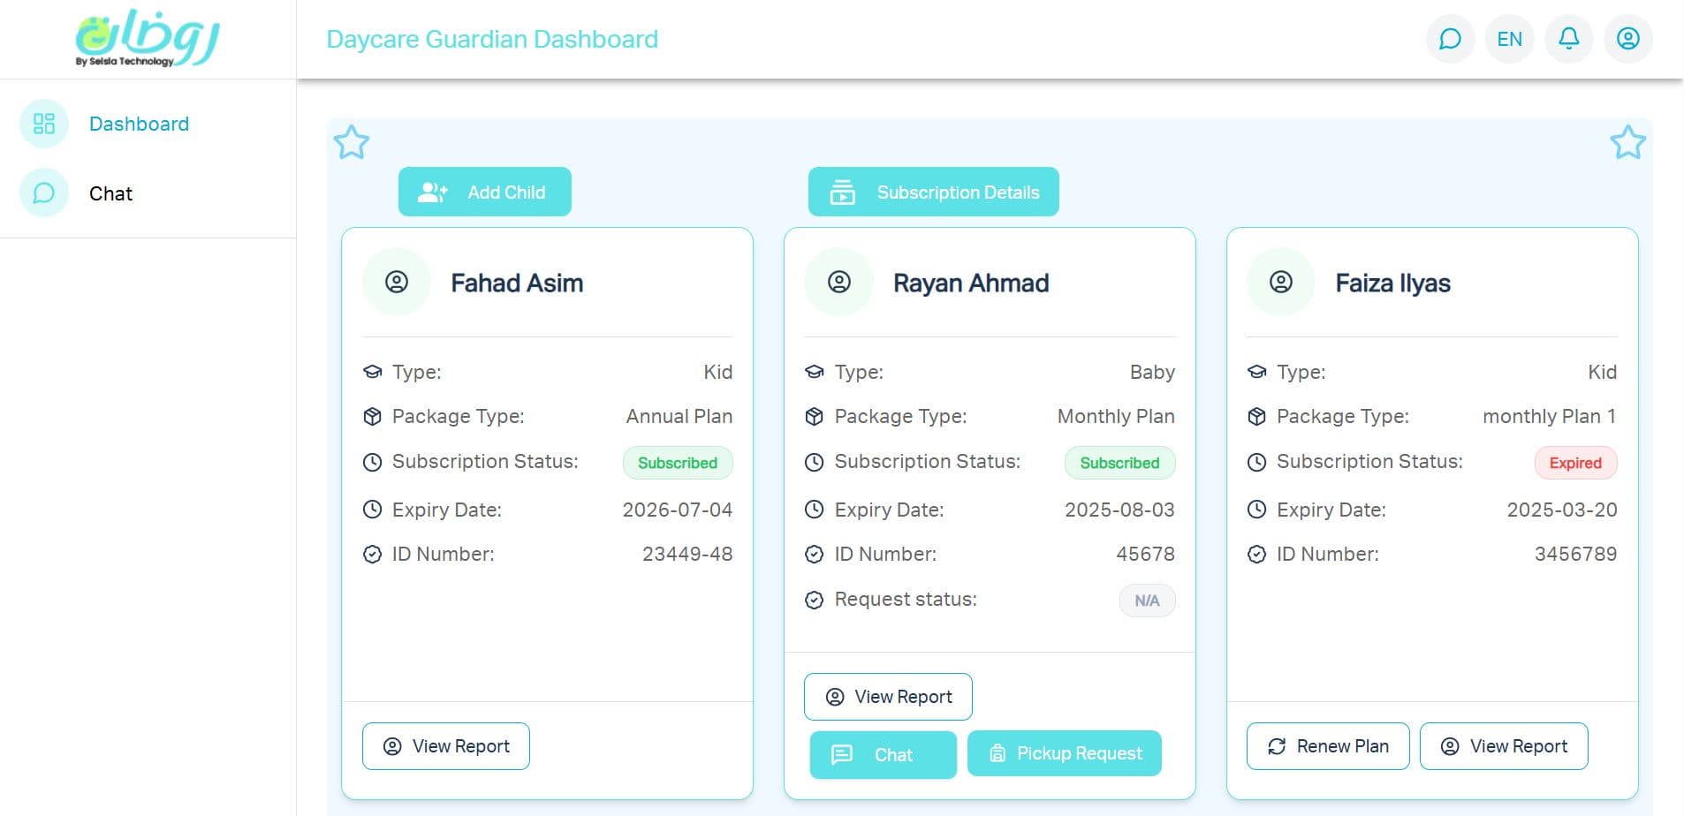The height and width of the screenshot is (816, 1684).
Task: Open the user profile icon in header
Action: [x=1627, y=39]
